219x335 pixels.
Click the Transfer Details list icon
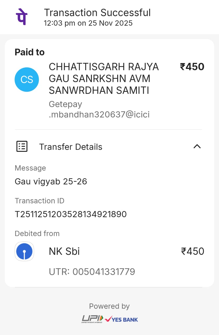pyautogui.click(x=22, y=147)
